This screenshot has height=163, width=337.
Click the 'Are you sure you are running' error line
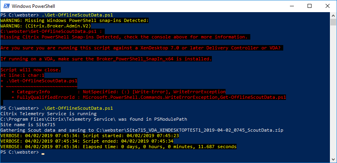(x=142, y=47)
